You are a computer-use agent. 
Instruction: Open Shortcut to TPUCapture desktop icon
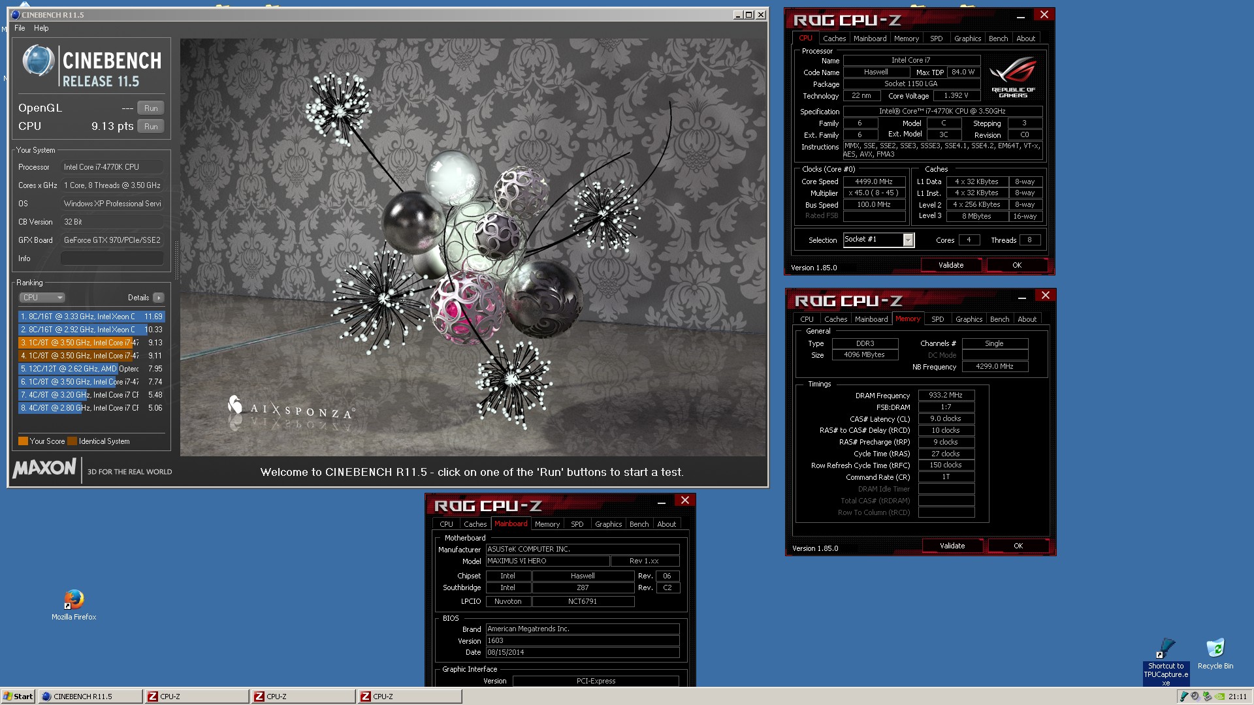[1166, 661]
